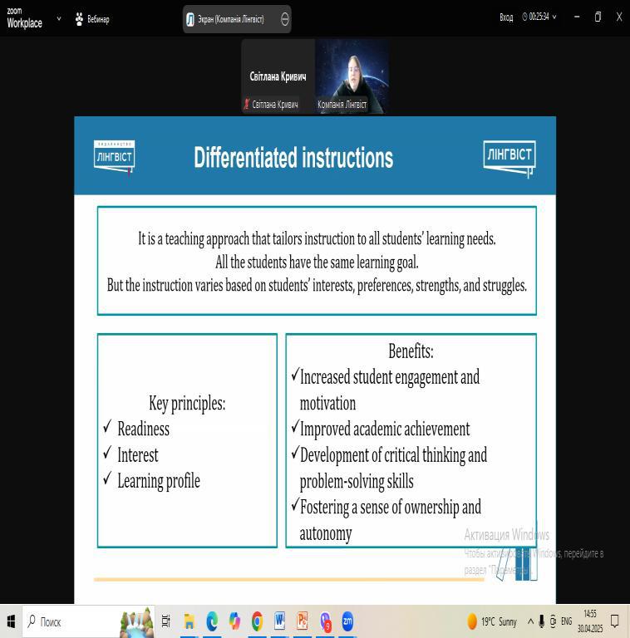Screen dimensions: 630x638
Task: Click the ЛІНГВІСТ logo at the slide's top right
Action: click(x=509, y=159)
